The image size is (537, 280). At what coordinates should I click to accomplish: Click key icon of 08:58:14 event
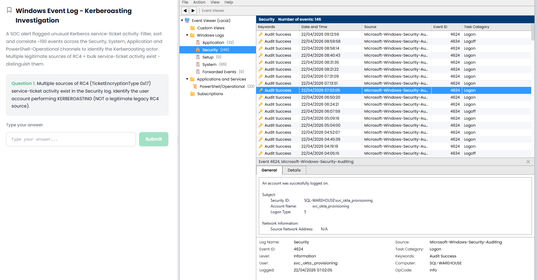click(x=261, y=48)
